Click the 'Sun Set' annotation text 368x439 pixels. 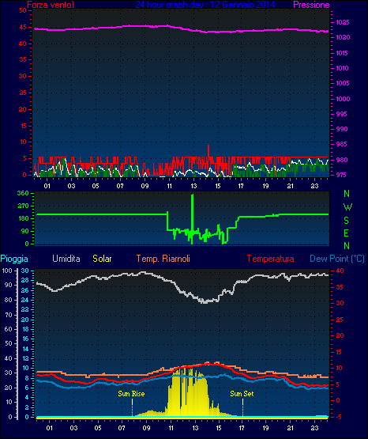242,394
